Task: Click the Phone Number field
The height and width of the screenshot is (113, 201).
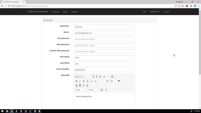Action: point(104,70)
